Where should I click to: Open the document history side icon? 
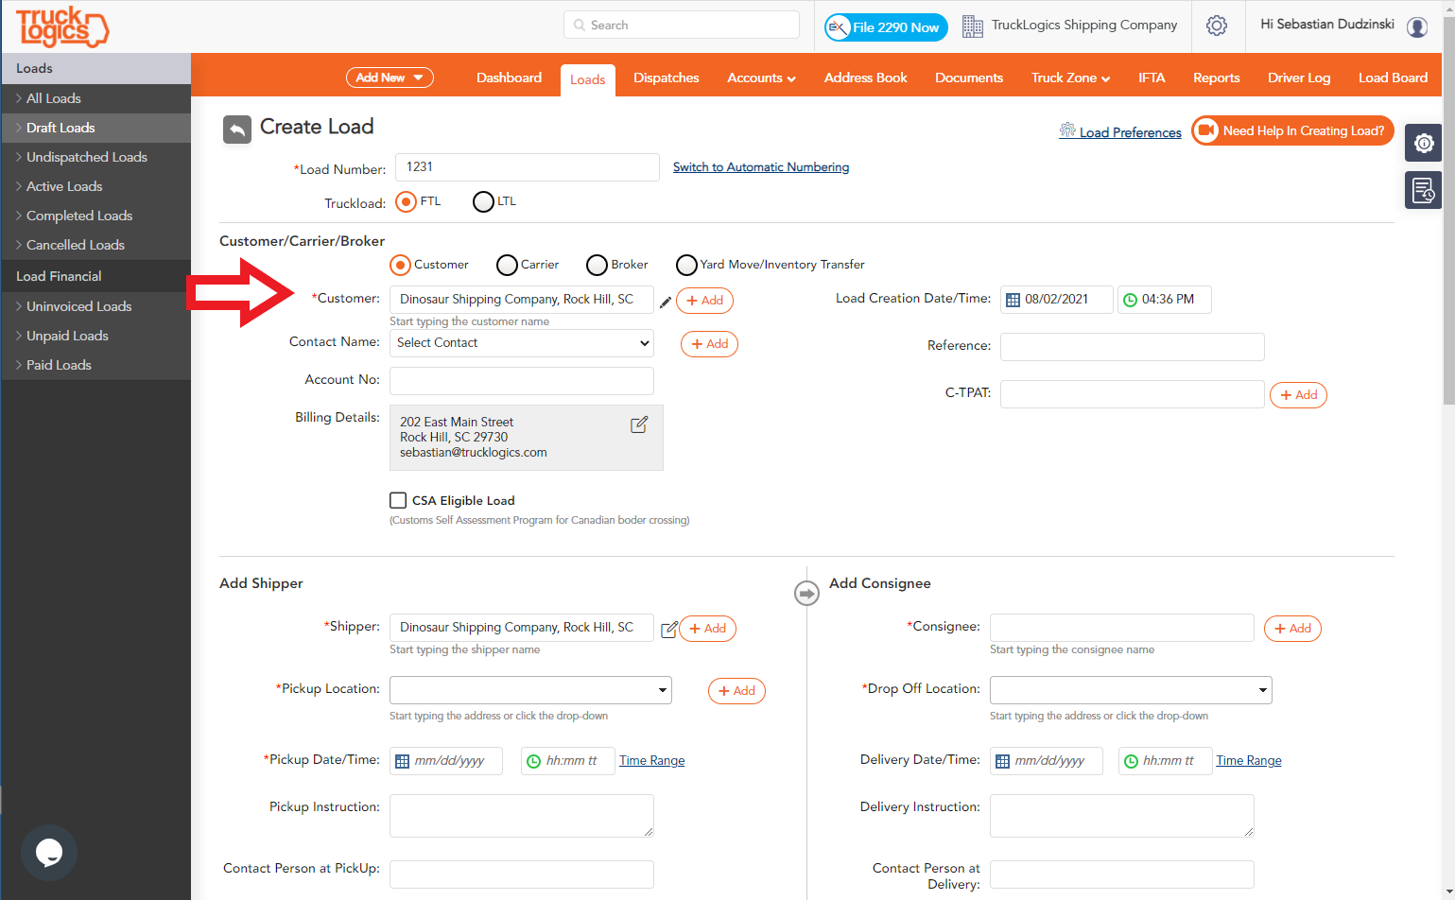click(1424, 190)
